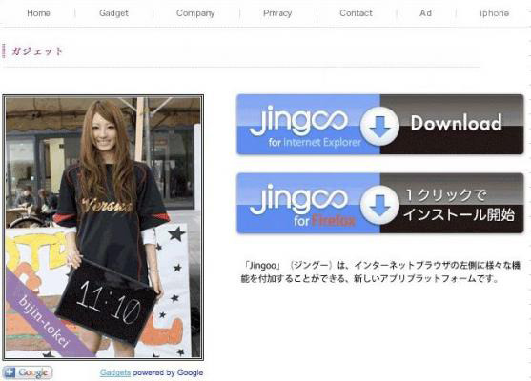Image resolution: width=531 pixels, height=381 pixels.
Task: Open the Company page link
Action: click(195, 13)
